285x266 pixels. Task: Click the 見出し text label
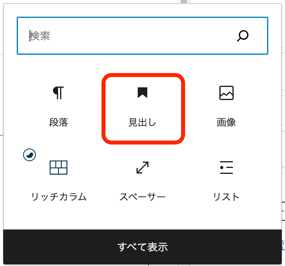pos(142,122)
